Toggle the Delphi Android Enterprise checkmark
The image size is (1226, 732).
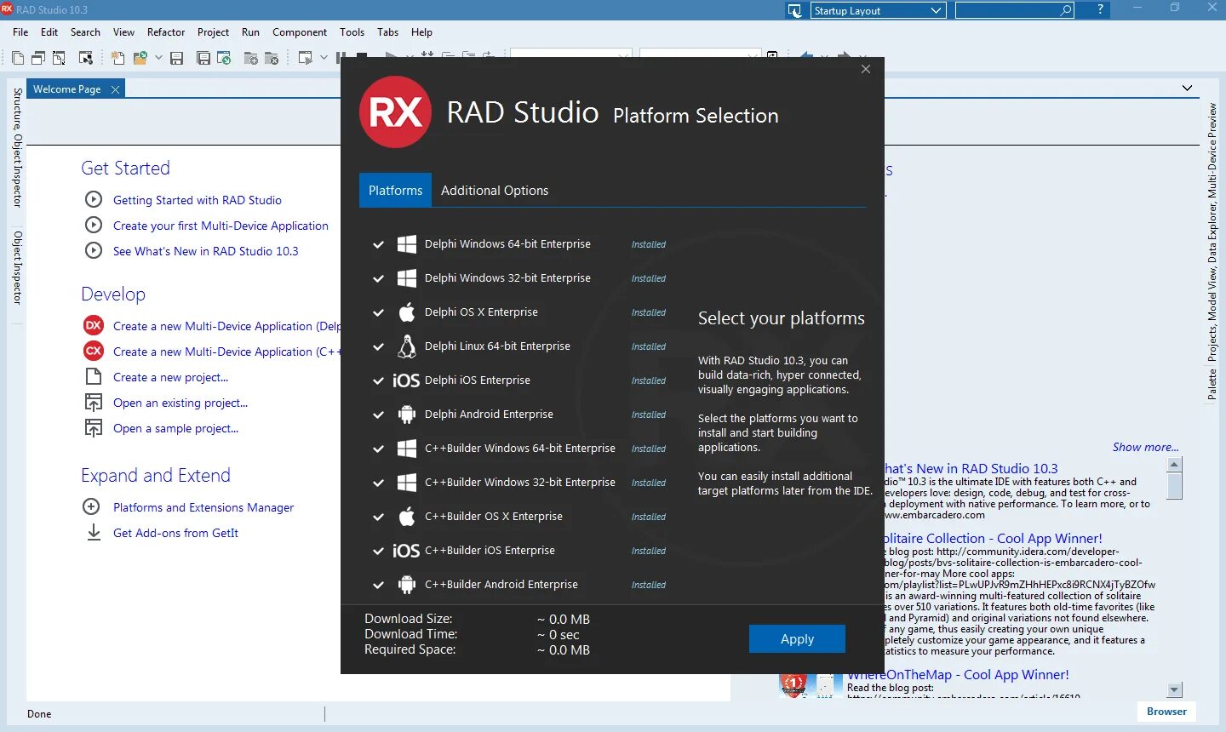coord(378,415)
